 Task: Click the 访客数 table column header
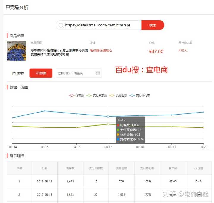[70, 168]
